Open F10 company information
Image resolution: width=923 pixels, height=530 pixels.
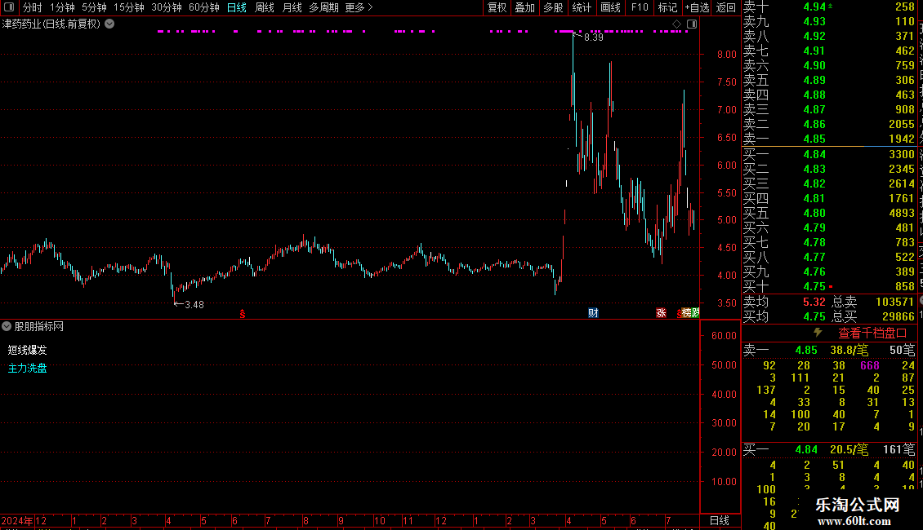(640, 7)
